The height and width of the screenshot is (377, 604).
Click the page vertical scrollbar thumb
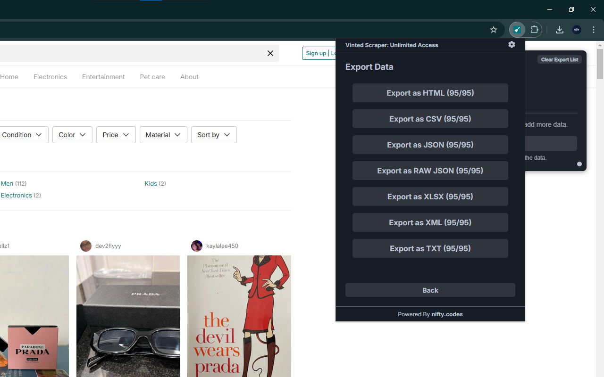600,64
